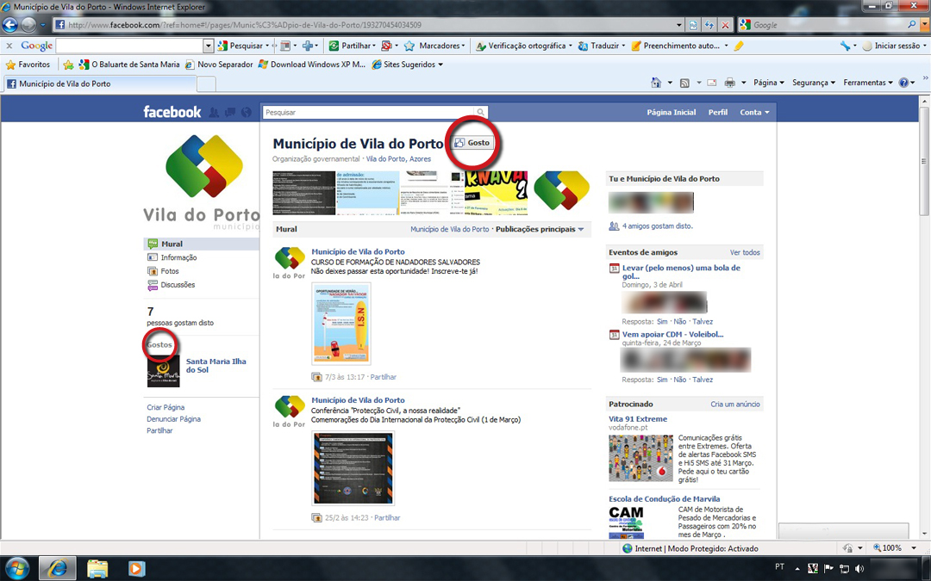Click the add-to-favorites-bar star icon

click(68, 65)
